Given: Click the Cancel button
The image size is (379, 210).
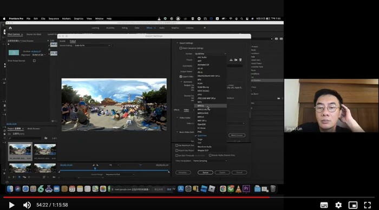Looking at the screenshot, I should 239,173.
